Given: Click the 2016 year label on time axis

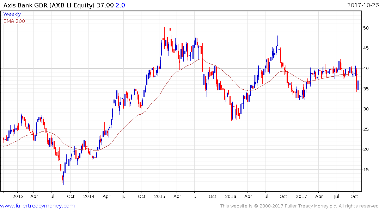Looking at the screenshot, I should point(230,197).
